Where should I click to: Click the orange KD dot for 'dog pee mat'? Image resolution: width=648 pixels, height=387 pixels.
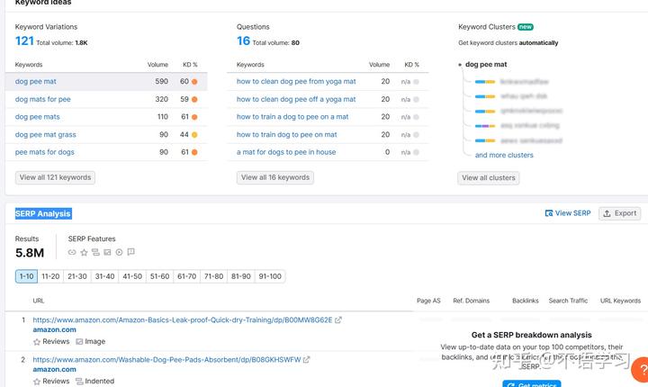[194, 82]
